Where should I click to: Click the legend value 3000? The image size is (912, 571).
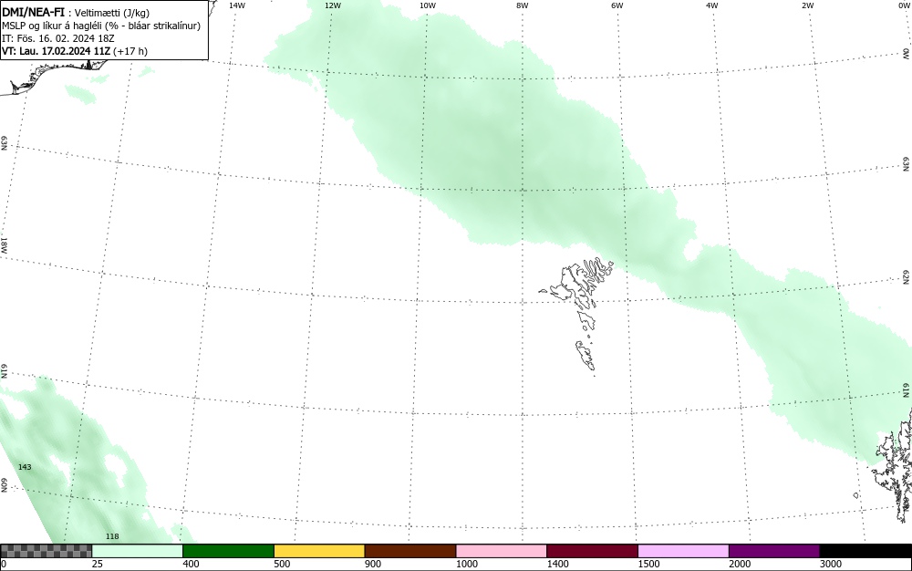831,564
